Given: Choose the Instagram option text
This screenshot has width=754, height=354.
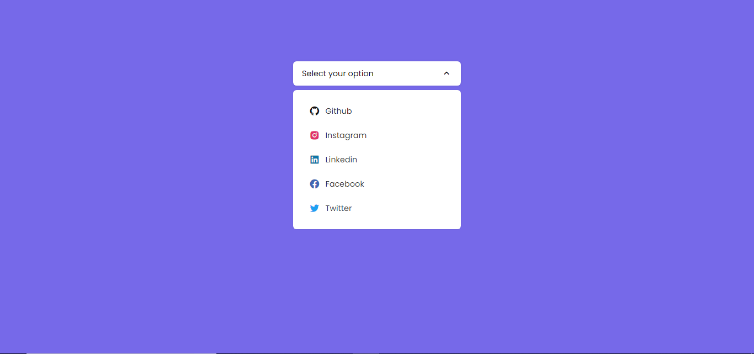Looking at the screenshot, I should pos(346,135).
